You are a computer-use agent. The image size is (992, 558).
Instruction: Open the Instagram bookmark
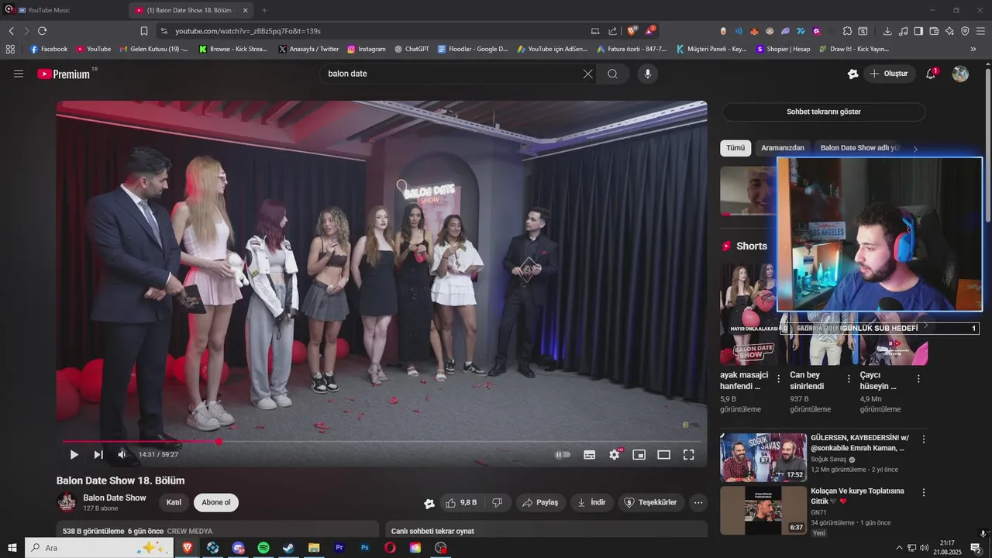tap(366, 49)
